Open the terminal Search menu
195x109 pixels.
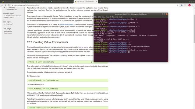tap(109, 17)
